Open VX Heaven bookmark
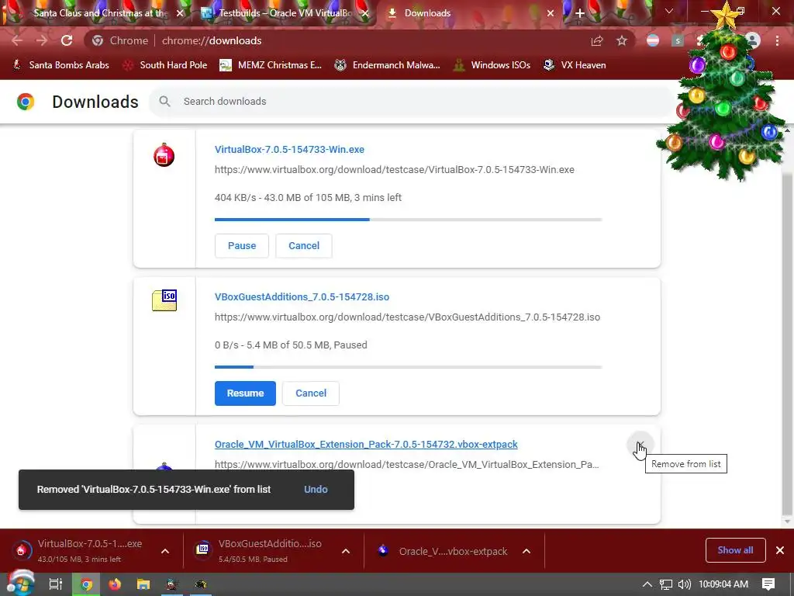This screenshot has height=596, width=794. (x=575, y=65)
